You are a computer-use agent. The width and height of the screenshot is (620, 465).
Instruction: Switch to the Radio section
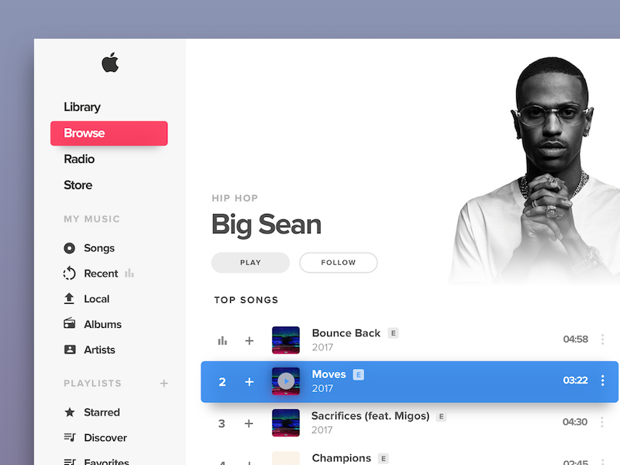coord(79,159)
